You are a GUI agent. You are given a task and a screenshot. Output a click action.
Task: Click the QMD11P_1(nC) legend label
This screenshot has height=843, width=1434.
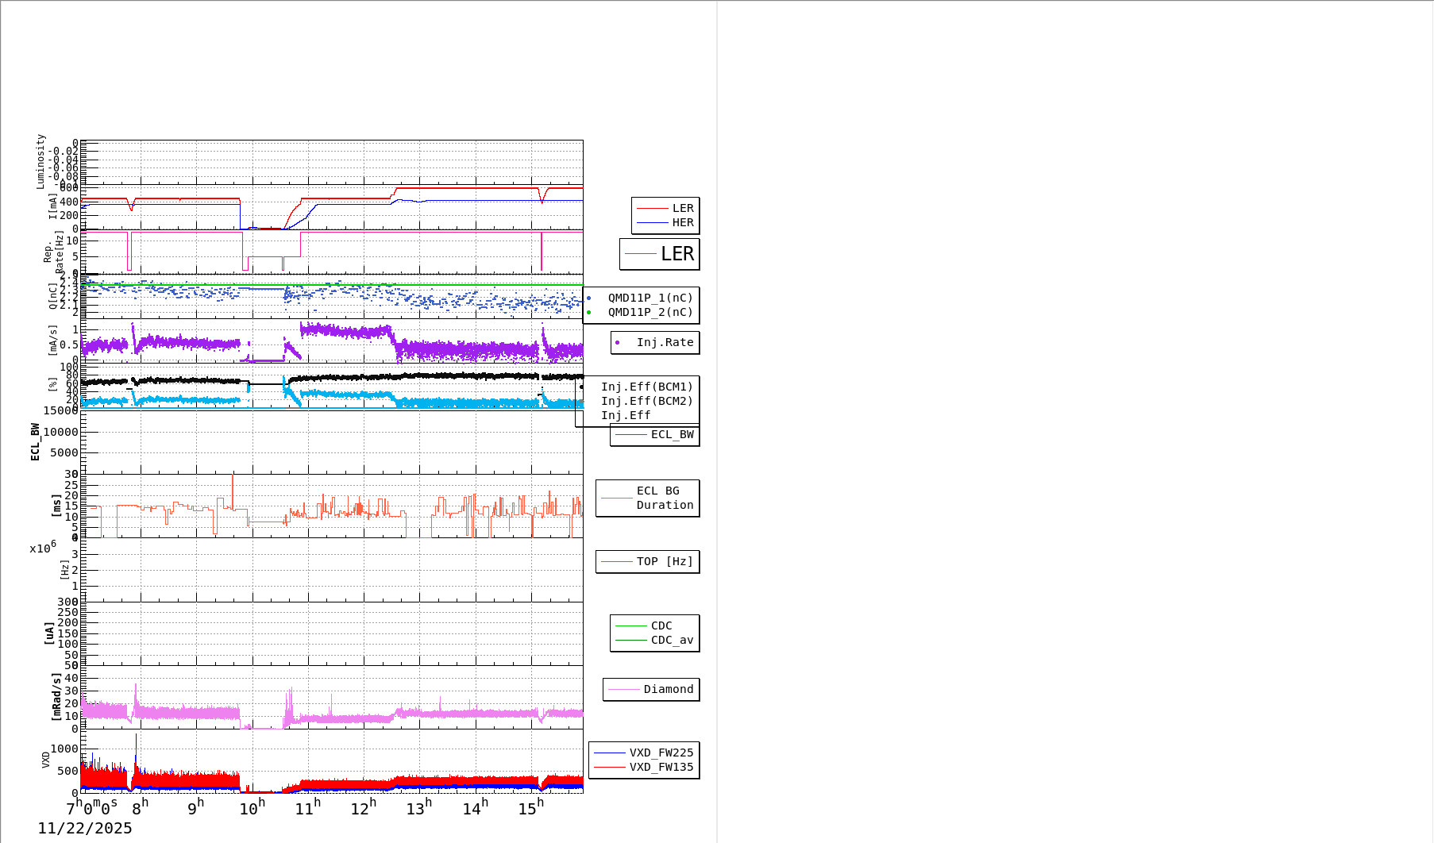650,298
